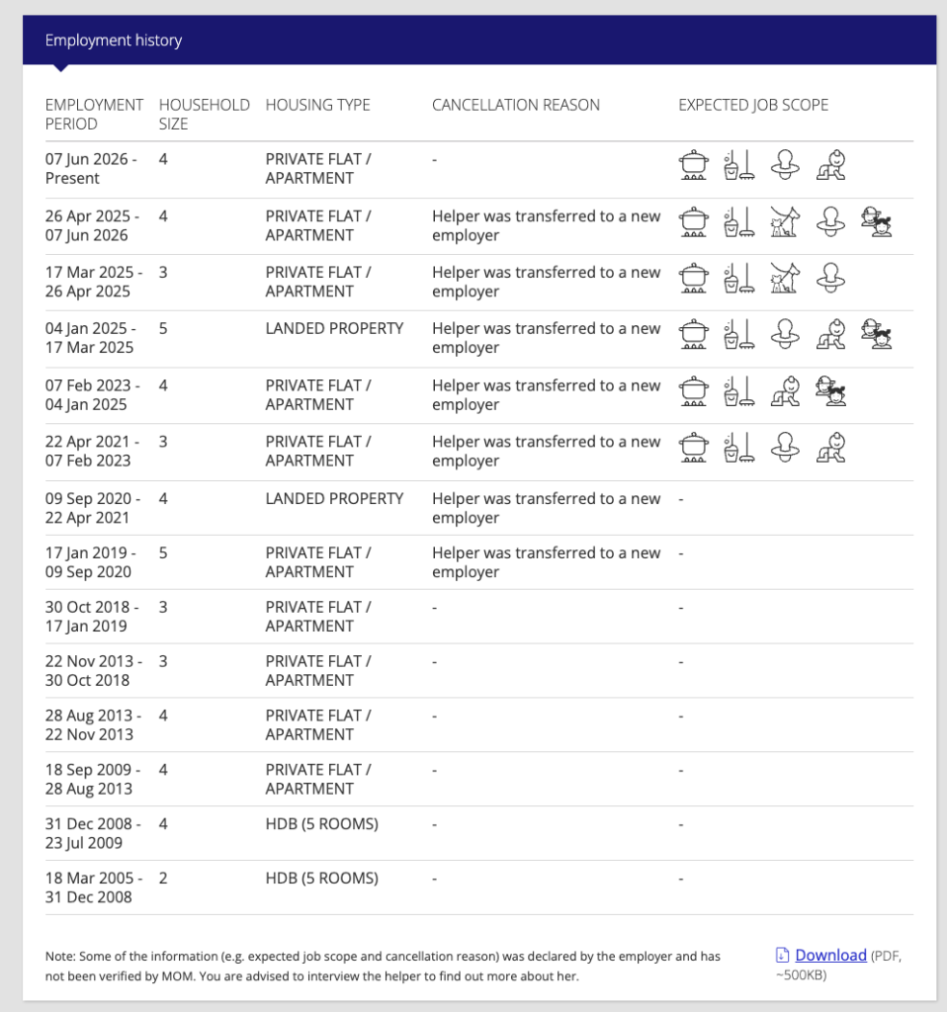Image resolution: width=947 pixels, height=1012 pixels.
Task: Click cooking pot icon in 22 Apr 2021 row
Action: pyautogui.click(x=694, y=448)
